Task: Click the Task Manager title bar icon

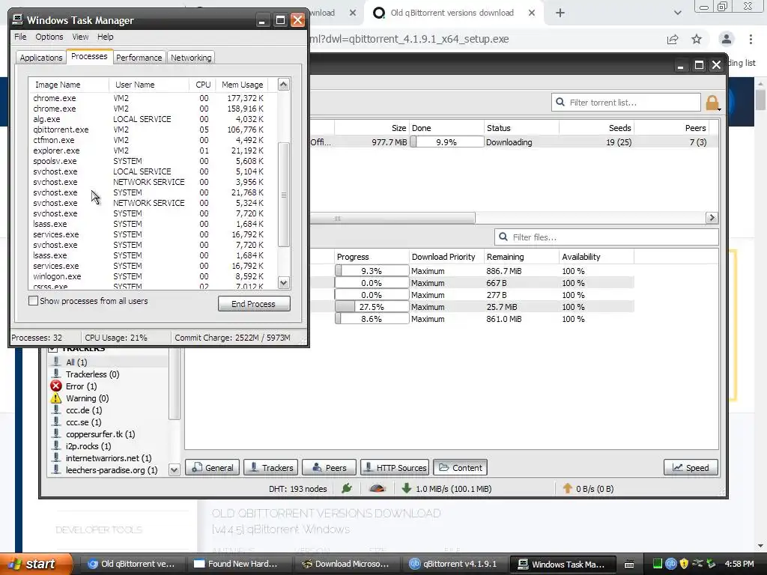Action: click(18, 19)
